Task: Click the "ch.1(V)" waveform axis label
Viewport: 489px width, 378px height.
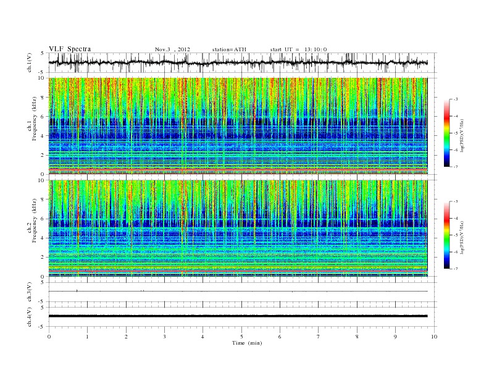Action: pyautogui.click(x=30, y=62)
